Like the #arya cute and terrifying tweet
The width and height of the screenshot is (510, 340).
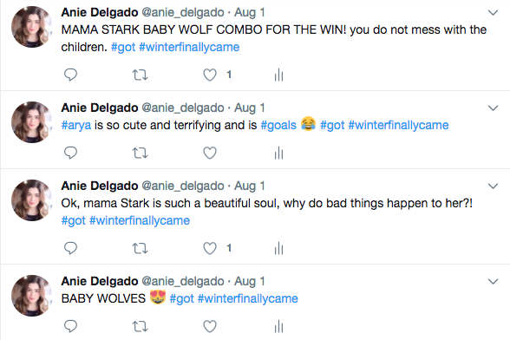click(x=210, y=153)
